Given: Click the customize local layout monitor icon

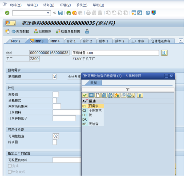Looking at the screenshot, I should [154, 12].
